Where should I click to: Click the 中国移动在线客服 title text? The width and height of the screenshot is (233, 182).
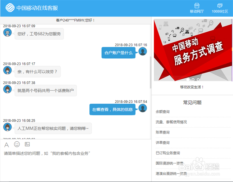coord(37,8)
